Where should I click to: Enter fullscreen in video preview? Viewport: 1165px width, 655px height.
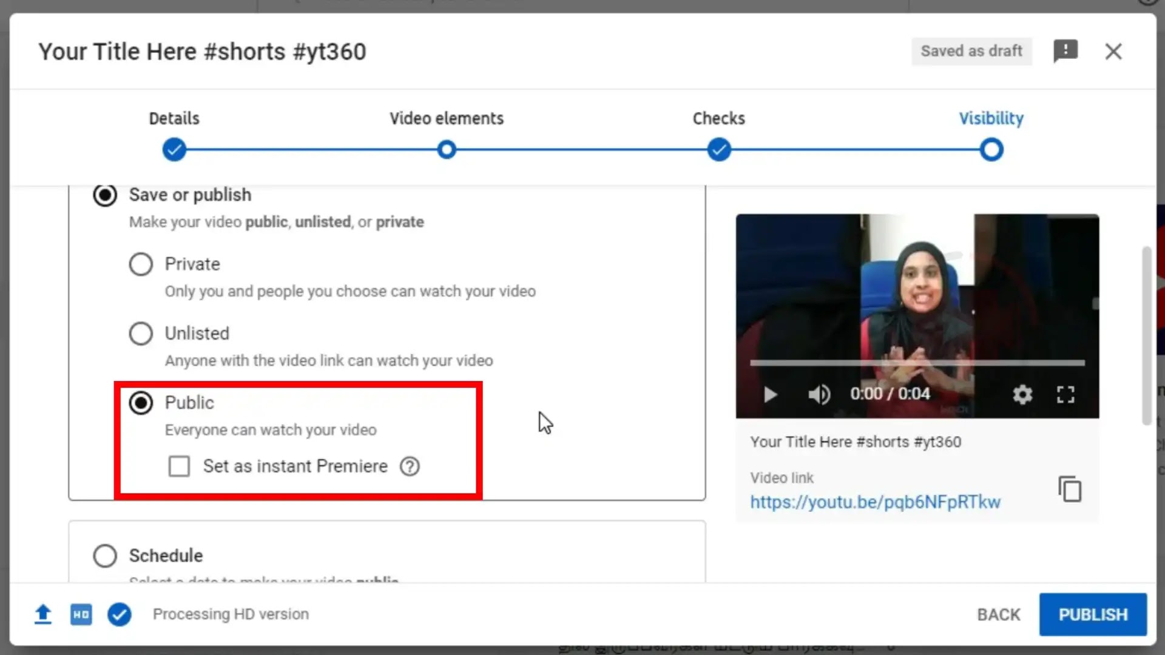pyautogui.click(x=1065, y=394)
